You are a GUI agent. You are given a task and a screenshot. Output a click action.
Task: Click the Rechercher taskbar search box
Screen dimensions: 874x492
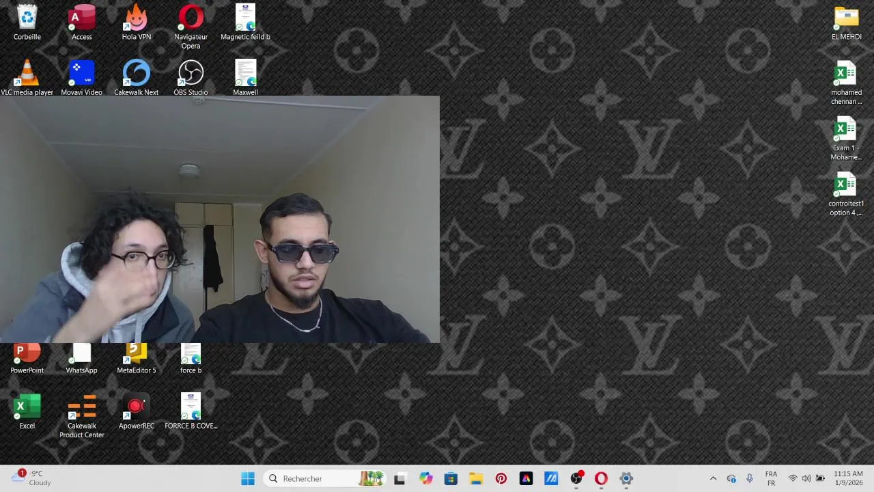pyautogui.click(x=326, y=479)
